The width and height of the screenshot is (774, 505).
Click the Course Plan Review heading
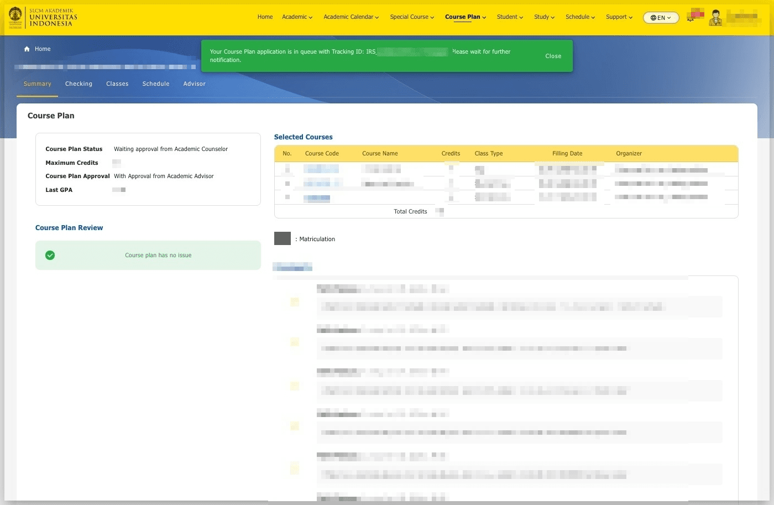click(69, 228)
